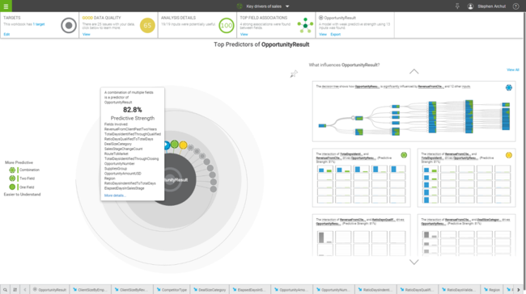The image size is (526, 294).
Task: Select the ClientSizeByRev... field tab
Action: [x=132, y=290]
